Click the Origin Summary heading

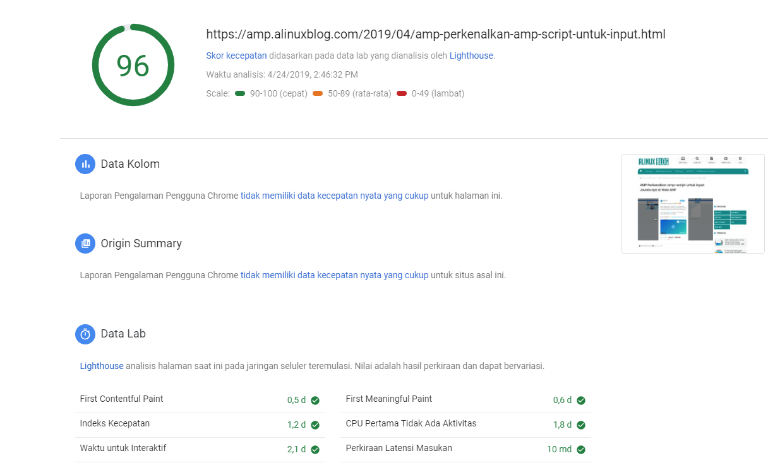tap(141, 243)
